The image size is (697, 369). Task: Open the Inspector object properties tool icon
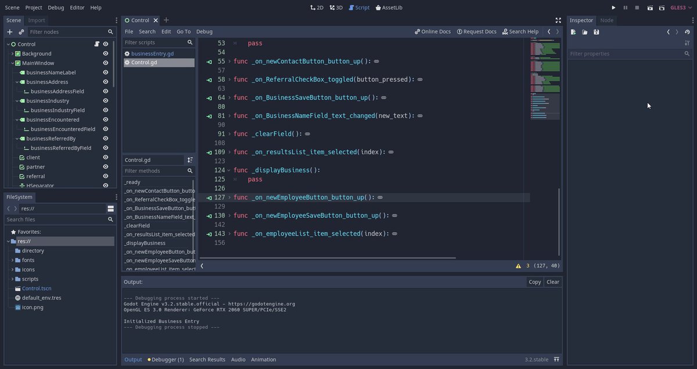pos(688,43)
